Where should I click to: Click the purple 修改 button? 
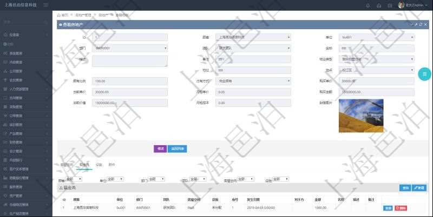tap(160, 148)
